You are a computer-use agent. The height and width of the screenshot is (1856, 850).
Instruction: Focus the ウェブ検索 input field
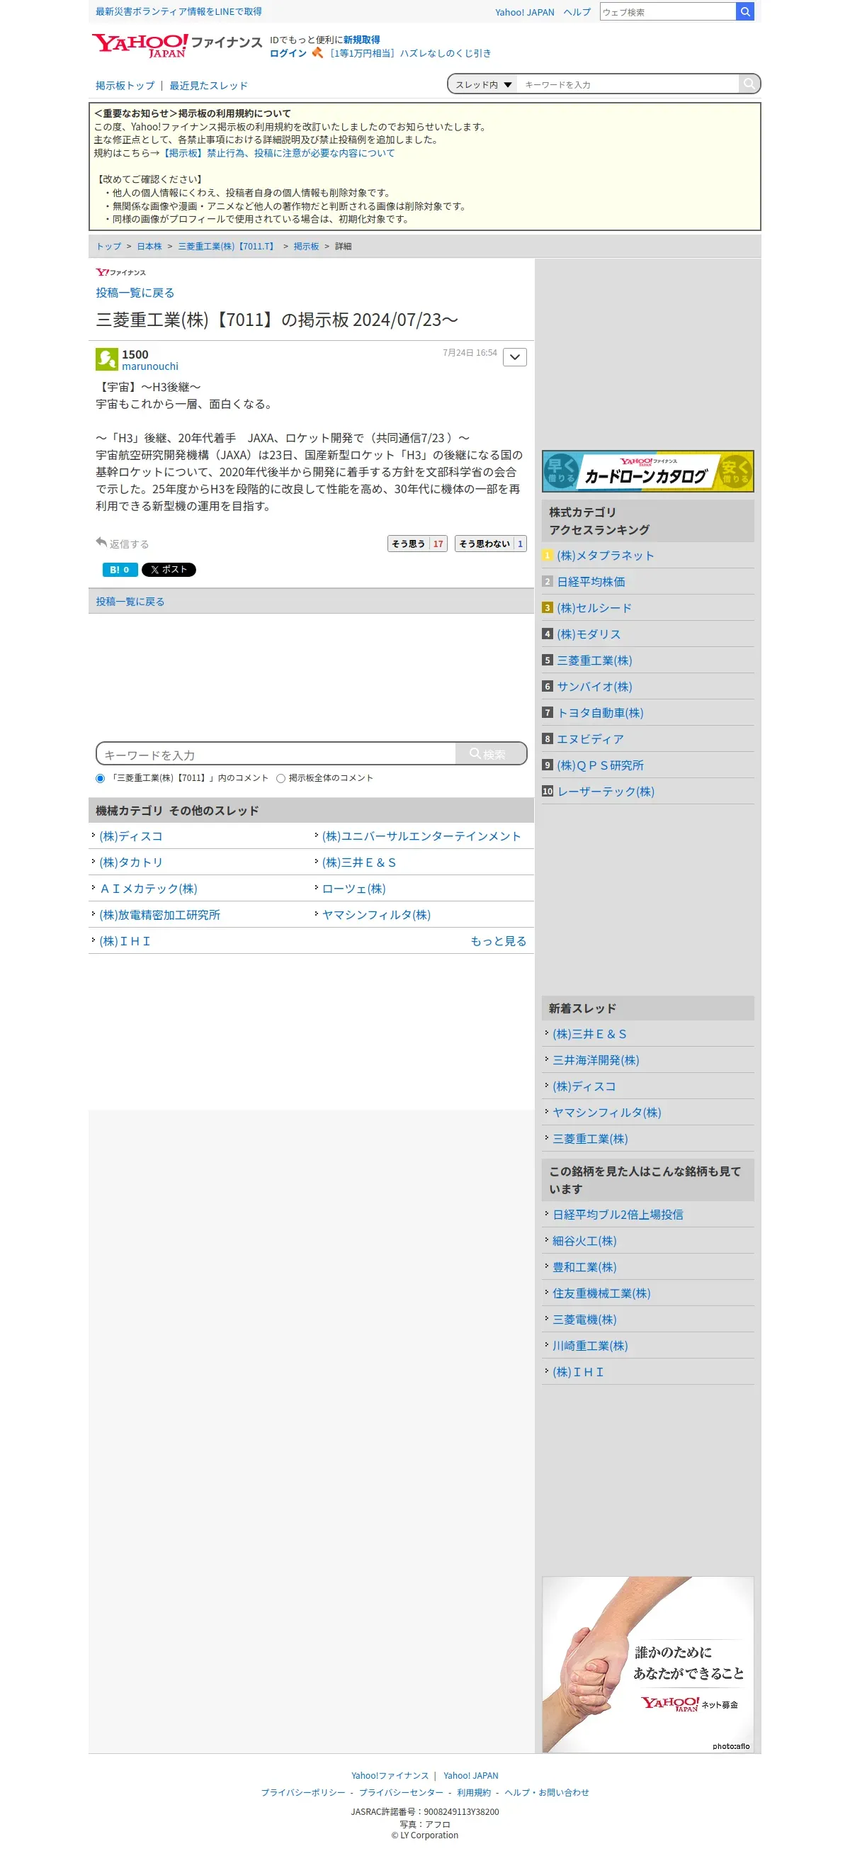pyautogui.click(x=668, y=11)
